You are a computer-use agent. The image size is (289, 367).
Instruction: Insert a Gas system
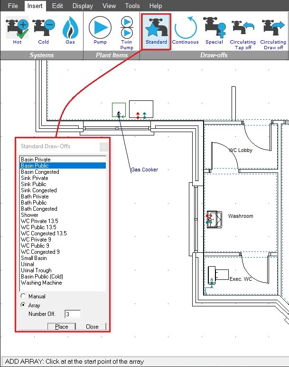tap(70, 30)
